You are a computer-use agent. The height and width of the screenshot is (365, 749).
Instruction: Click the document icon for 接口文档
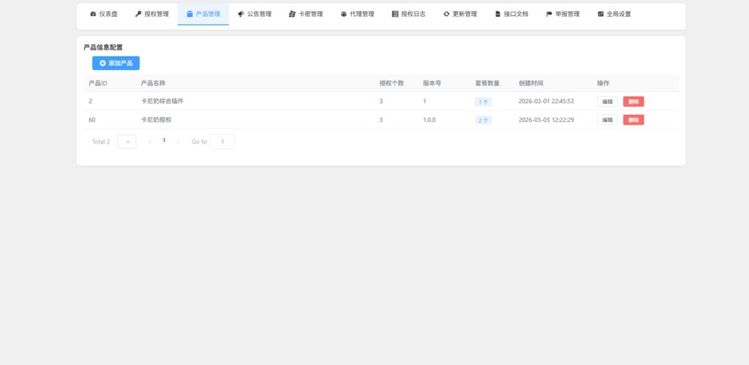(x=498, y=14)
